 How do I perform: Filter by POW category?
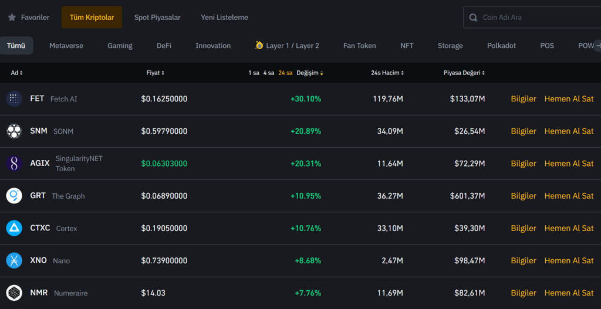(x=586, y=46)
